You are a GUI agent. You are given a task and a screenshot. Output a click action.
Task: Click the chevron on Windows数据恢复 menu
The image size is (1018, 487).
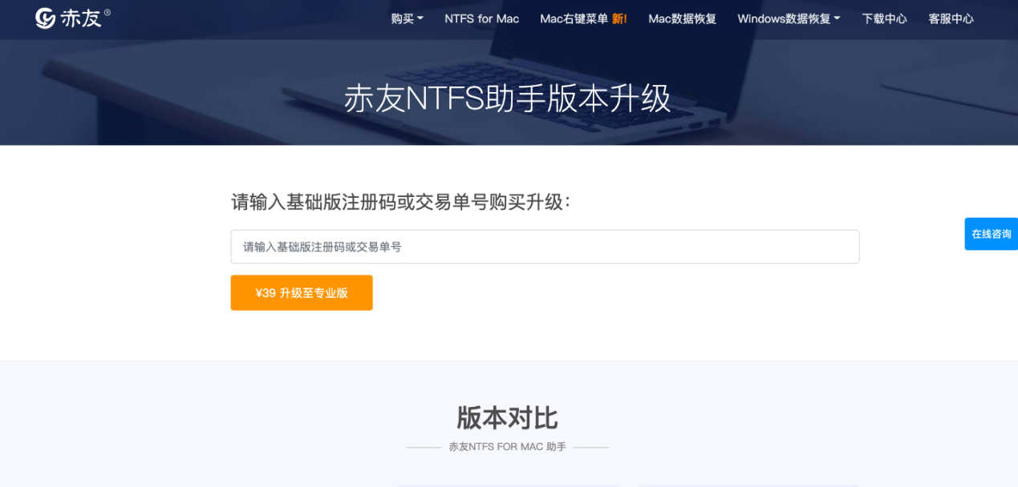[x=836, y=18]
